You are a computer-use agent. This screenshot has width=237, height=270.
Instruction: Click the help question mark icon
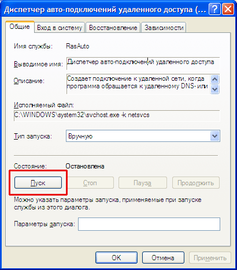(x=214, y=9)
